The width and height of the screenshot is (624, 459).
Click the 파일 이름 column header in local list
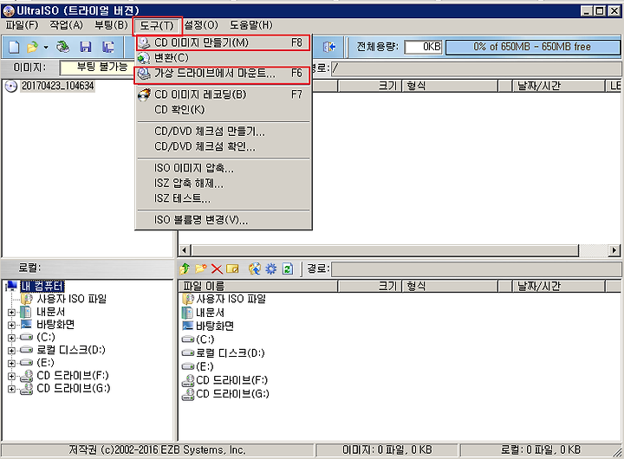pyautogui.click(x=258, y=287)
